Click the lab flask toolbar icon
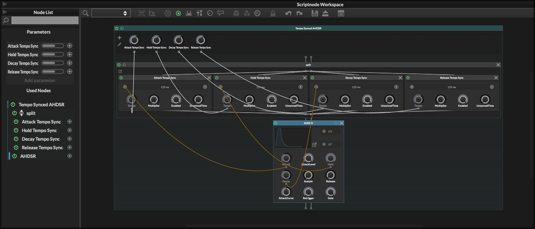 coord(189,13)
